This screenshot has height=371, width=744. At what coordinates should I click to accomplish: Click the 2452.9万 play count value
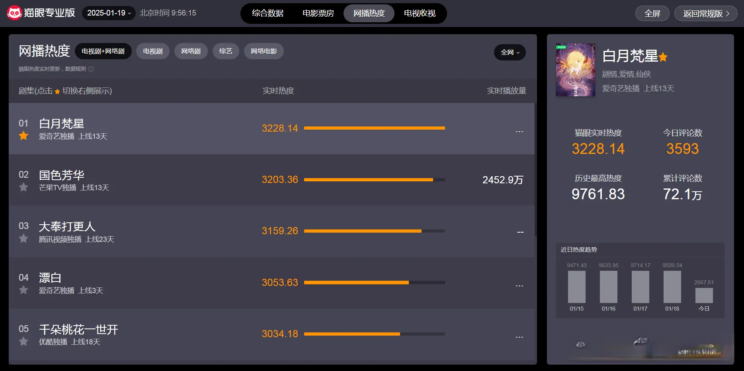503,180
